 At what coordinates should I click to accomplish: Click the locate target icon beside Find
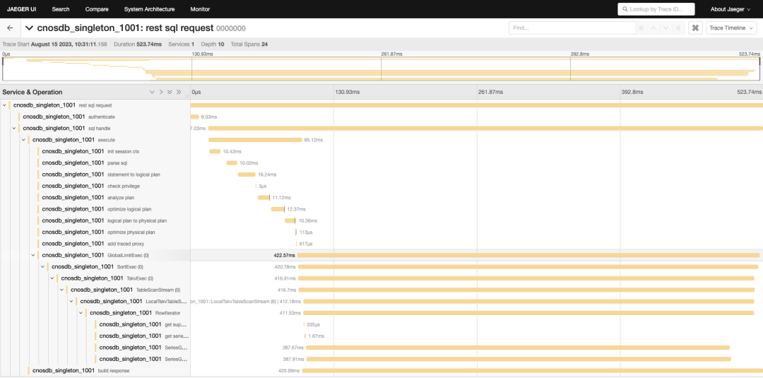[641, 28]
